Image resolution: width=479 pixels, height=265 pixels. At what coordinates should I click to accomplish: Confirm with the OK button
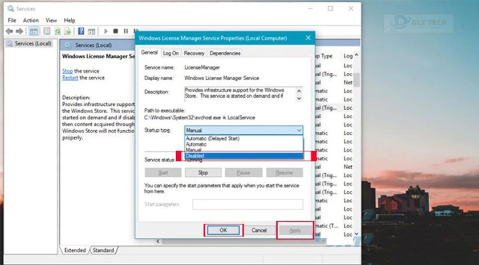[x=224, y=230]
